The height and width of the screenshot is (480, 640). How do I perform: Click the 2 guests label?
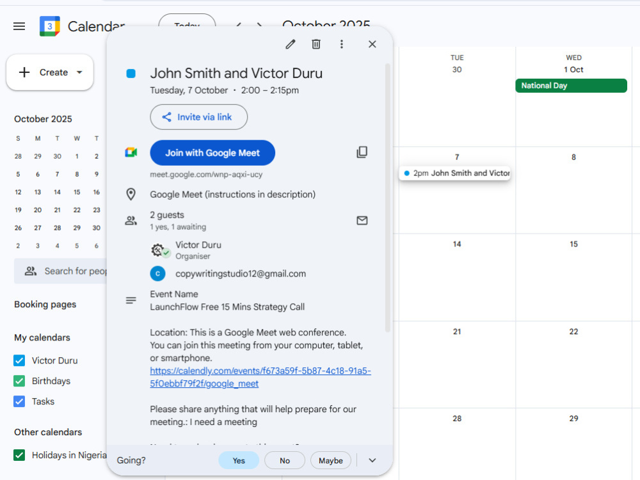click(167, 214)
